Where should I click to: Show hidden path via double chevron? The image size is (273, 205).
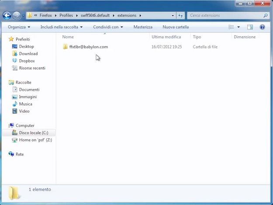pyautogui.click(x=35, y=15)
